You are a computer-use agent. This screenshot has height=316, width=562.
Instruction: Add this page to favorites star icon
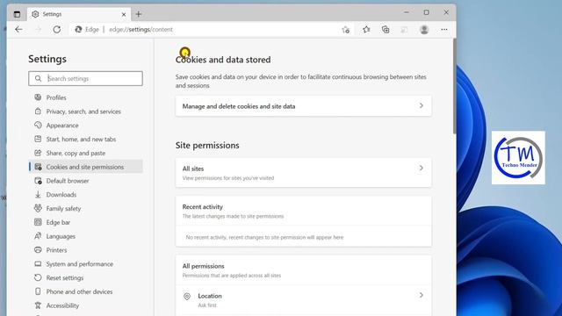[345, 30]
